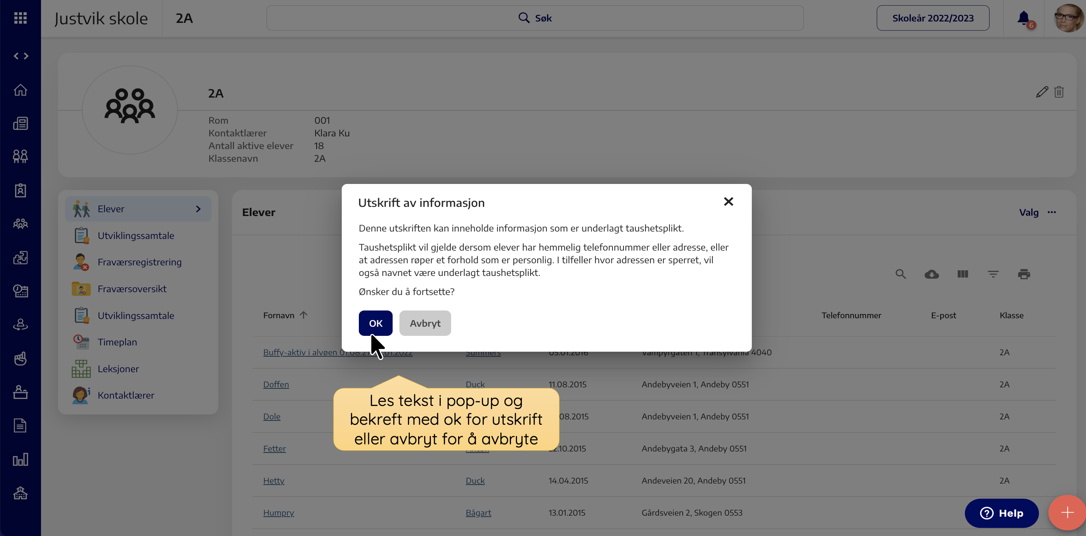The height and width of the screenshot is (536, 1086).
Task: Open the bar chart statistics icon in sidebar
Action: point(20,459)
